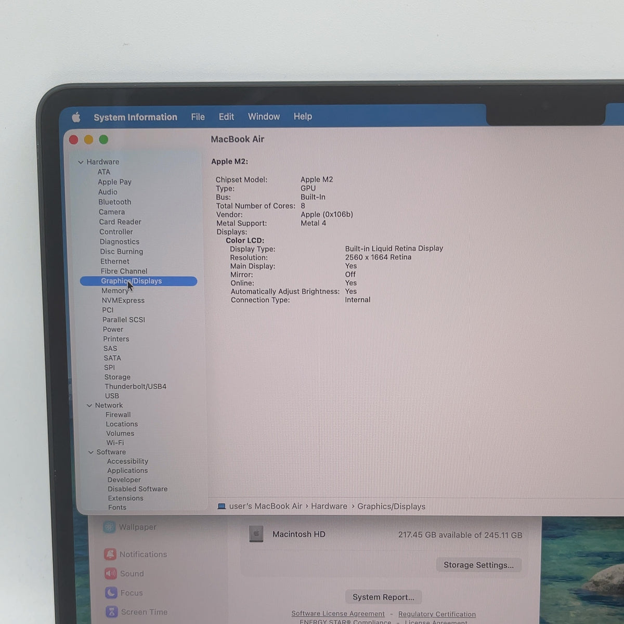Select Memory in the sidebar
Screen dimensions: 624x624
(x=115, y=291)
